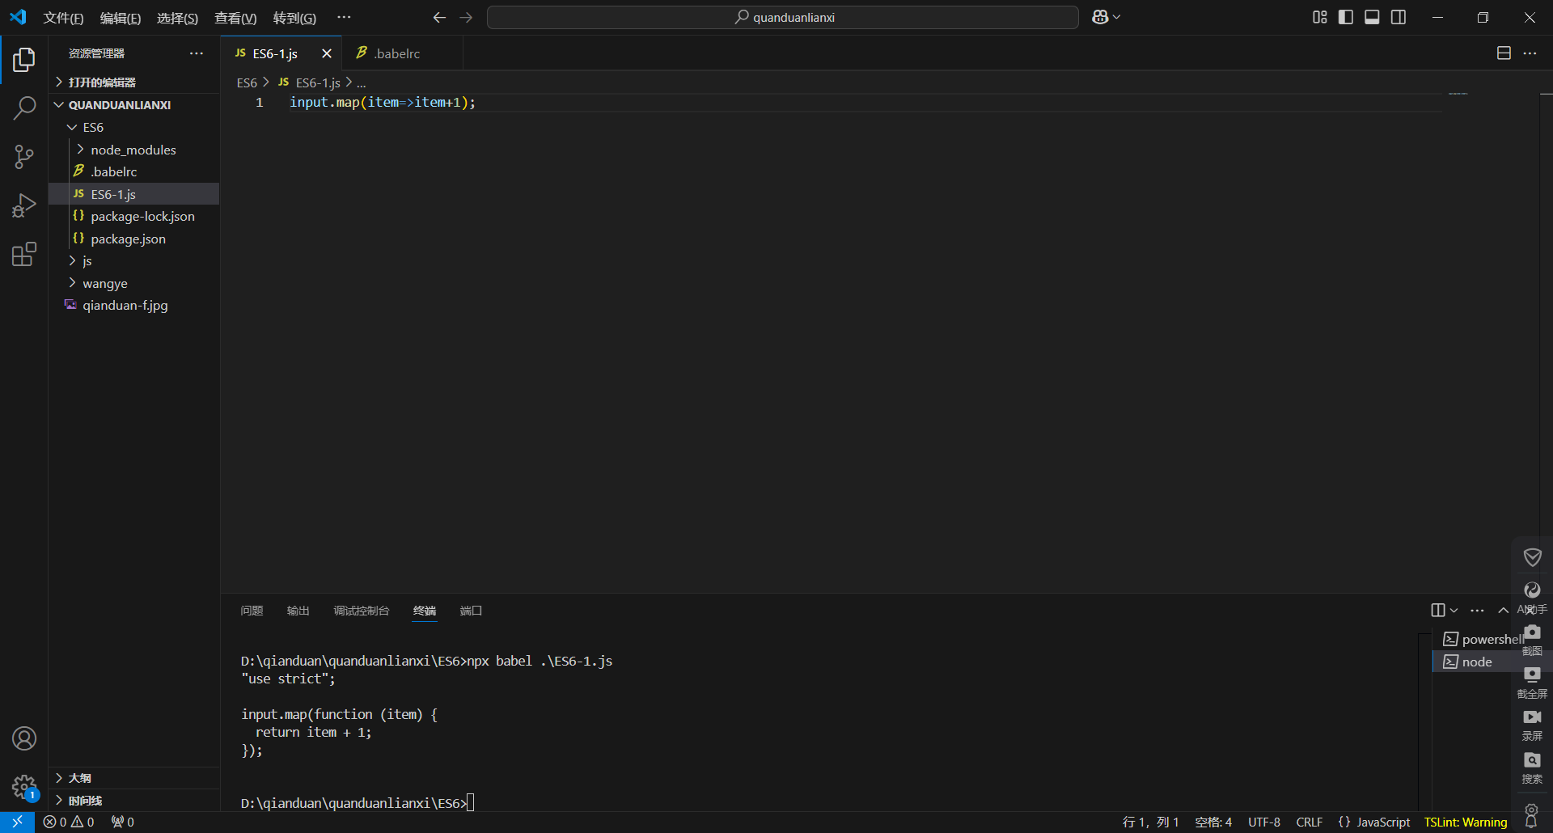
Task: Click the 行 1, 列 1 cursor position
Action: point(1150,822)
